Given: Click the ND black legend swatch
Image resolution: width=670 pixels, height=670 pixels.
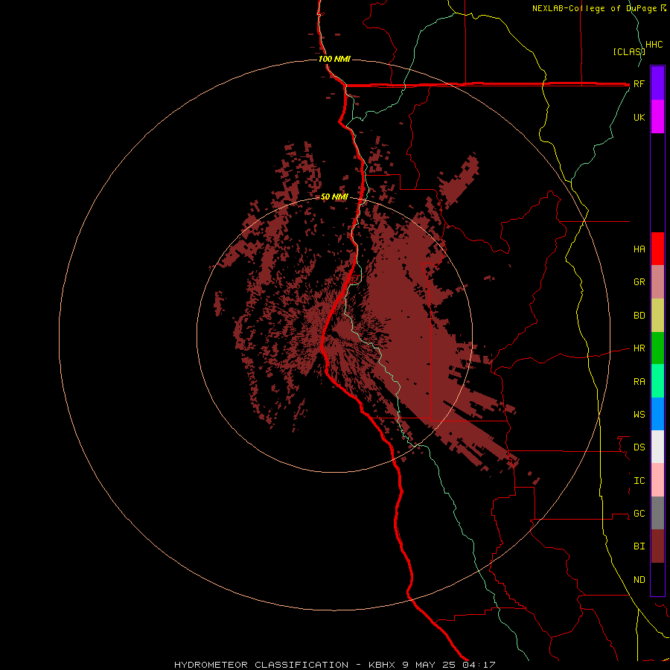Looking at the screenshot, I should click(x=657, y=579).
